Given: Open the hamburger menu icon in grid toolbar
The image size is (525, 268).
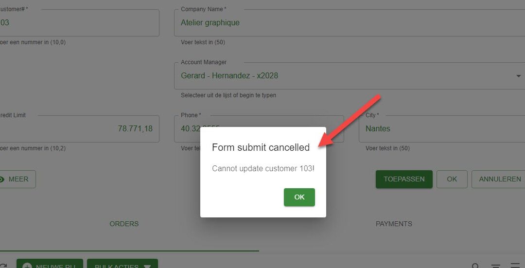Looking at the screenshot, I should (x=516, y=266).
